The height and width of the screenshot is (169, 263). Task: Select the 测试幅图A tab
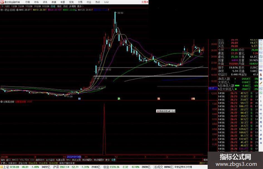pyautogui.click(x=87, y=160)
